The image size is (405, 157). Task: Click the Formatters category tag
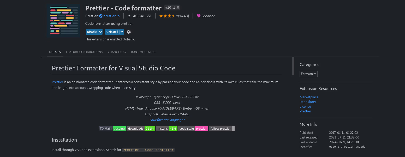308,74
